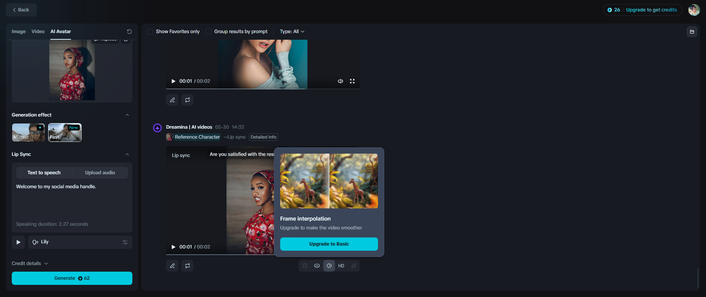Collapse the Generation effect section

click(127, 115)
